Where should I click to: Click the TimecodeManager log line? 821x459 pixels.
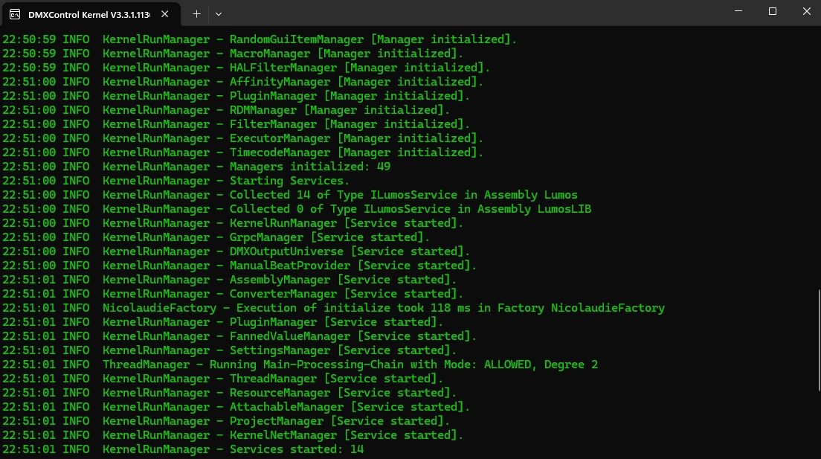click(x=243, y=153)
